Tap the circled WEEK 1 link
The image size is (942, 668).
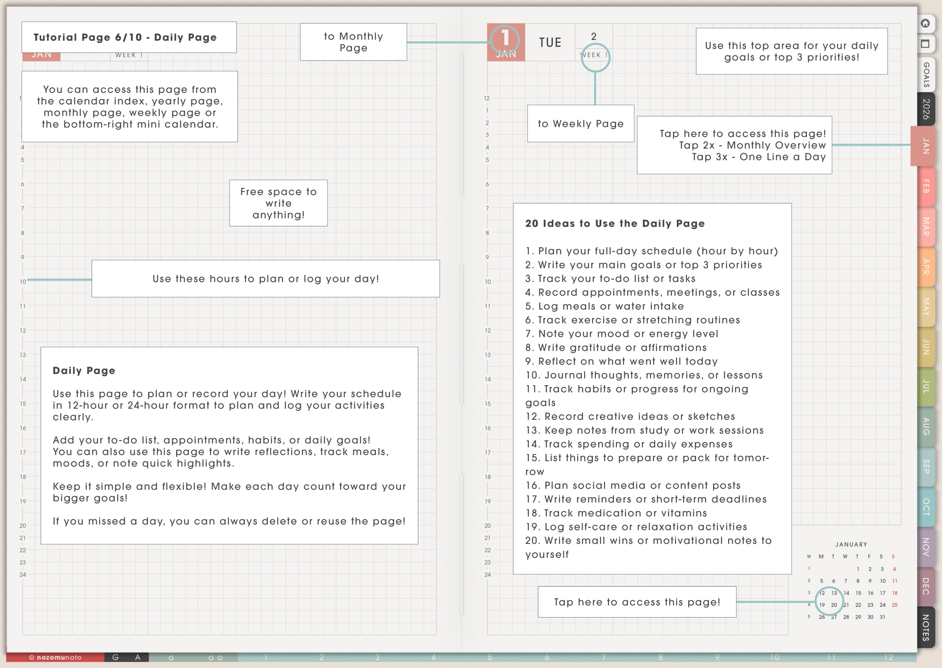click(595, 56)
